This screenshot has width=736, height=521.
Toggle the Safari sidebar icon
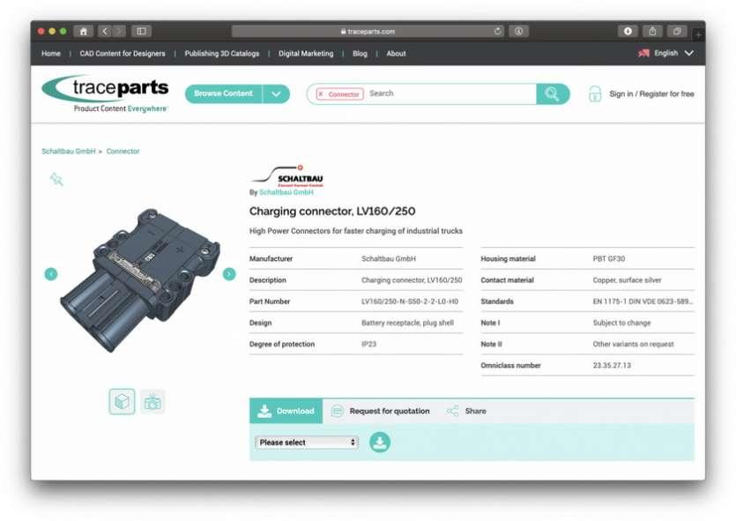(141, 32)
